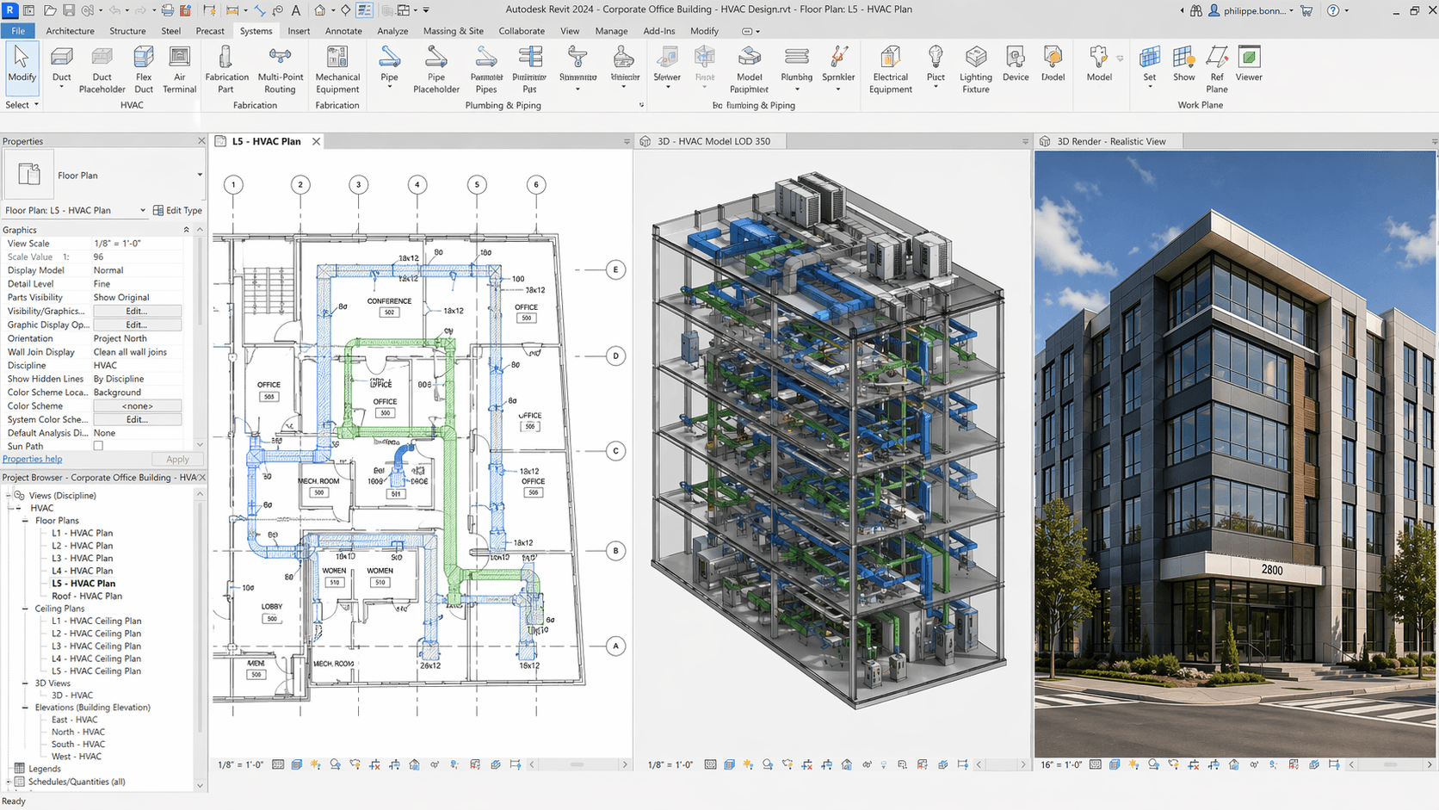Click the Help question mark icon
1439x810 pixels.
(1333, 10)
